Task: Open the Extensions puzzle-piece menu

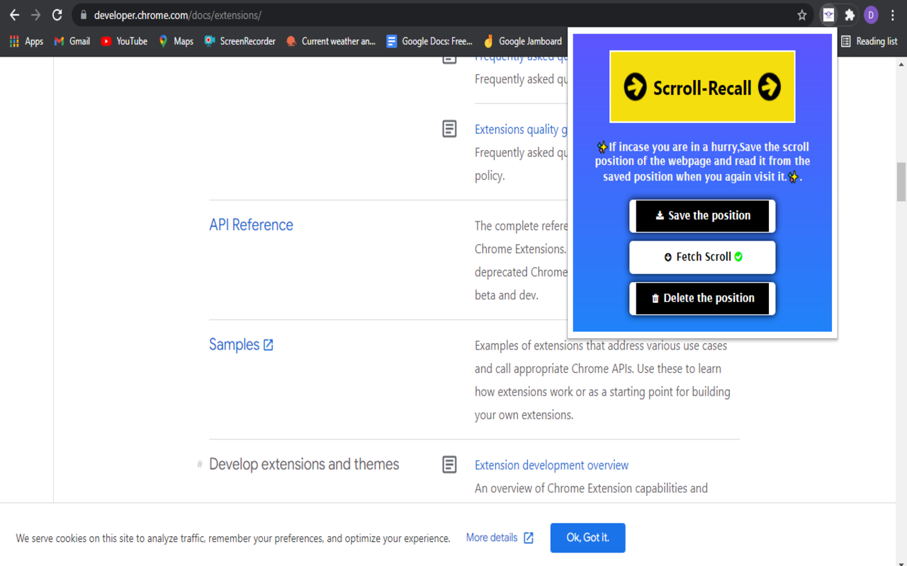Action: 850,15
